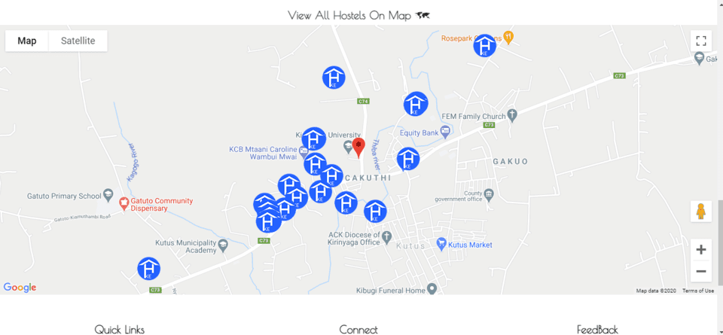Open hostel marker beside Equity Bank road
The height and width of the screenshot is (335, 723).
click(x=408, y=159)
